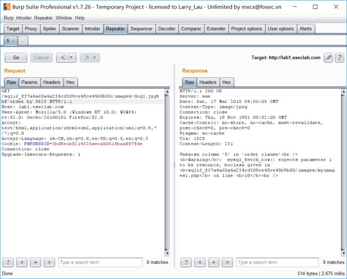Select the Response Raw tab
The image size is (347, 279).
(x=190, y=82)
